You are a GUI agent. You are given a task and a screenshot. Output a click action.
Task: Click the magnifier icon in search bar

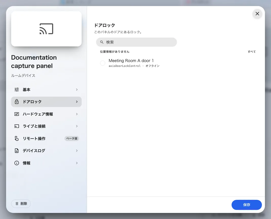pyautogui.click(x=102, y=42)
